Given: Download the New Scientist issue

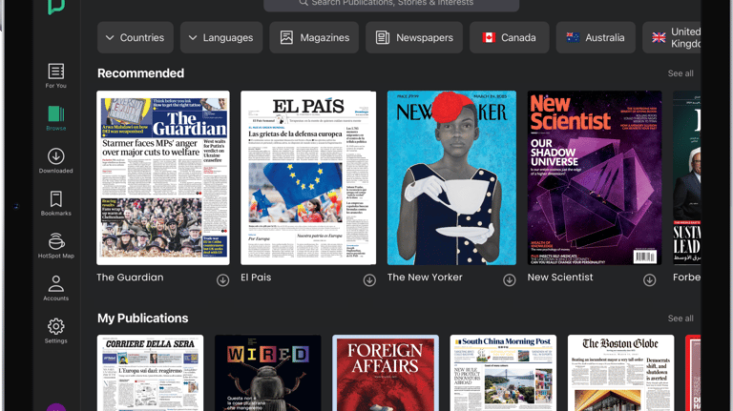Looking at the screenshot, I should [x=649, y=280].
